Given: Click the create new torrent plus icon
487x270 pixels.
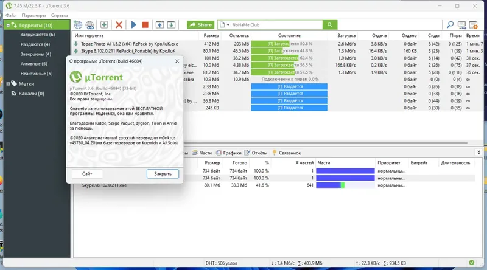Looking at the screenshot, I should pos(104,25).
